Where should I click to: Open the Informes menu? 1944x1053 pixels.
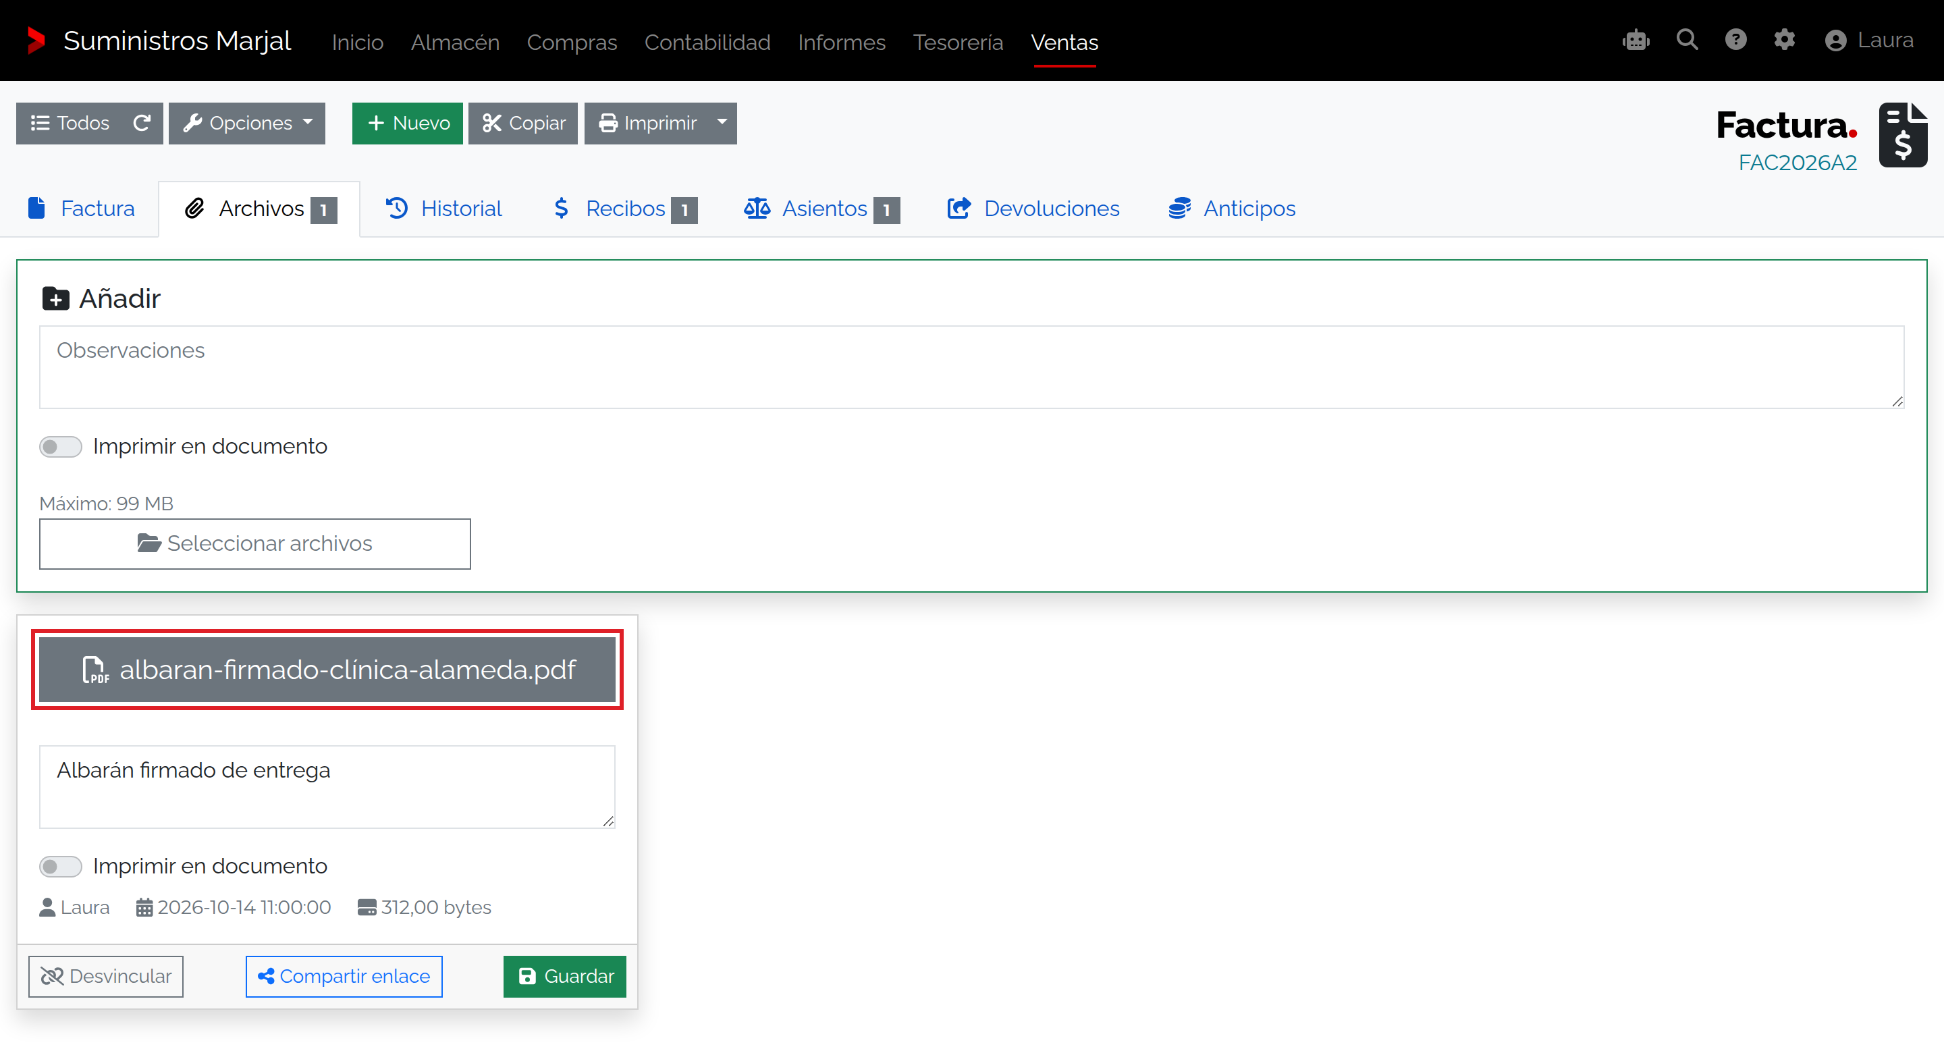pyautogui.click(x=842, y=42)
